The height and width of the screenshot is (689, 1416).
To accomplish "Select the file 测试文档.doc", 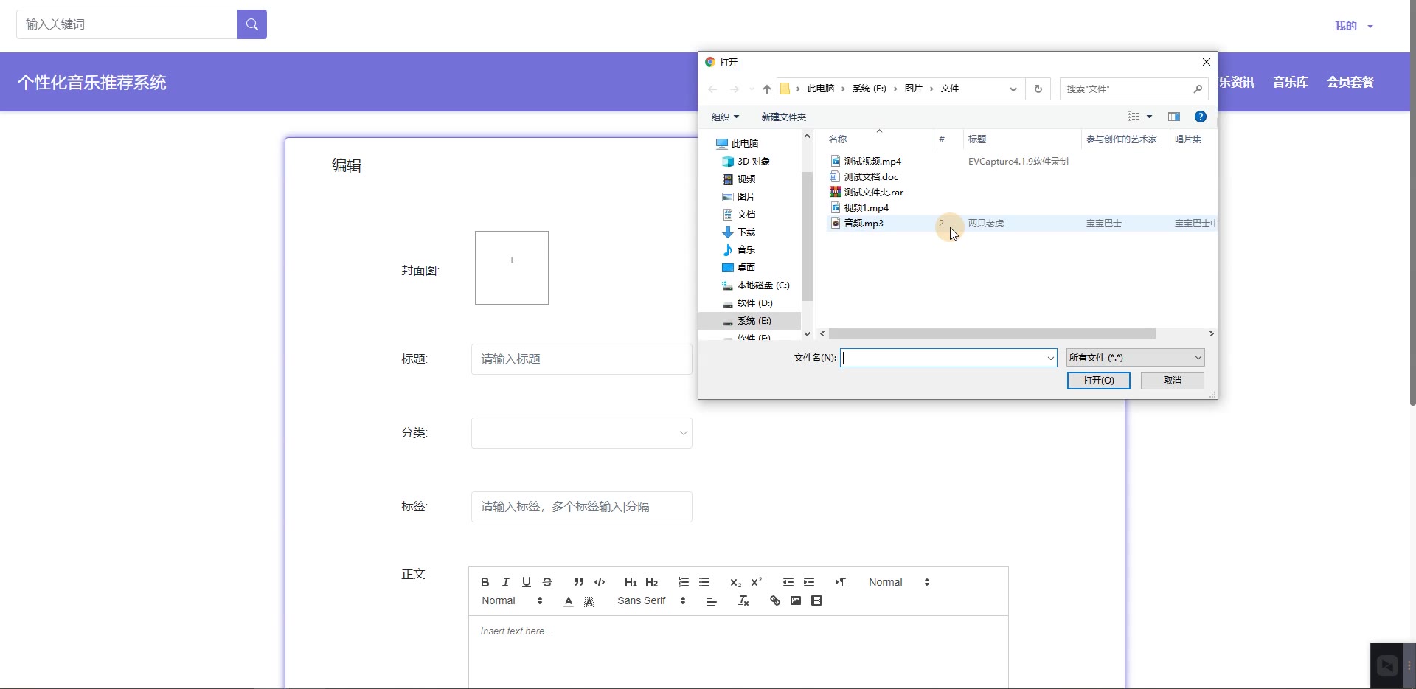I will 871,176.
